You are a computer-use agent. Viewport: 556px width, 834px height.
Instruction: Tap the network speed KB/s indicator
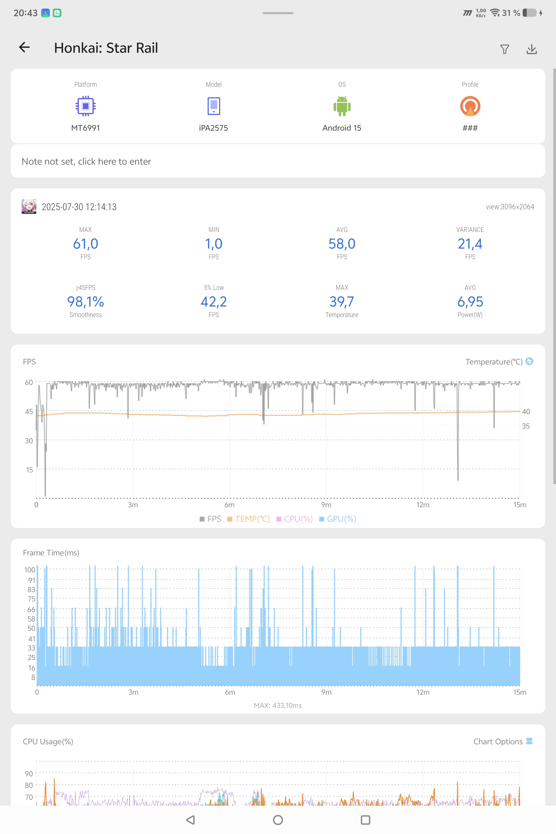point(481,13)
